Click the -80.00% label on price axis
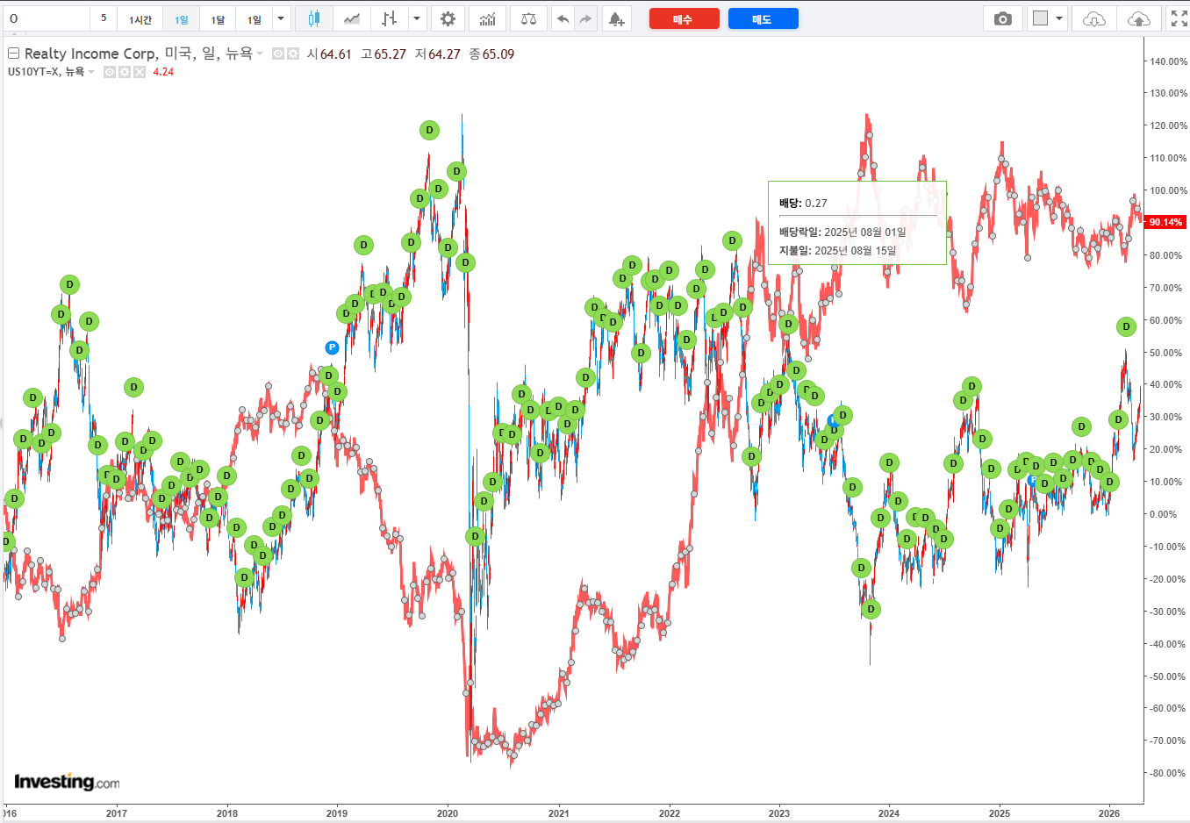Screen dimensions: 1190x823 click(x=1168, y=773)
